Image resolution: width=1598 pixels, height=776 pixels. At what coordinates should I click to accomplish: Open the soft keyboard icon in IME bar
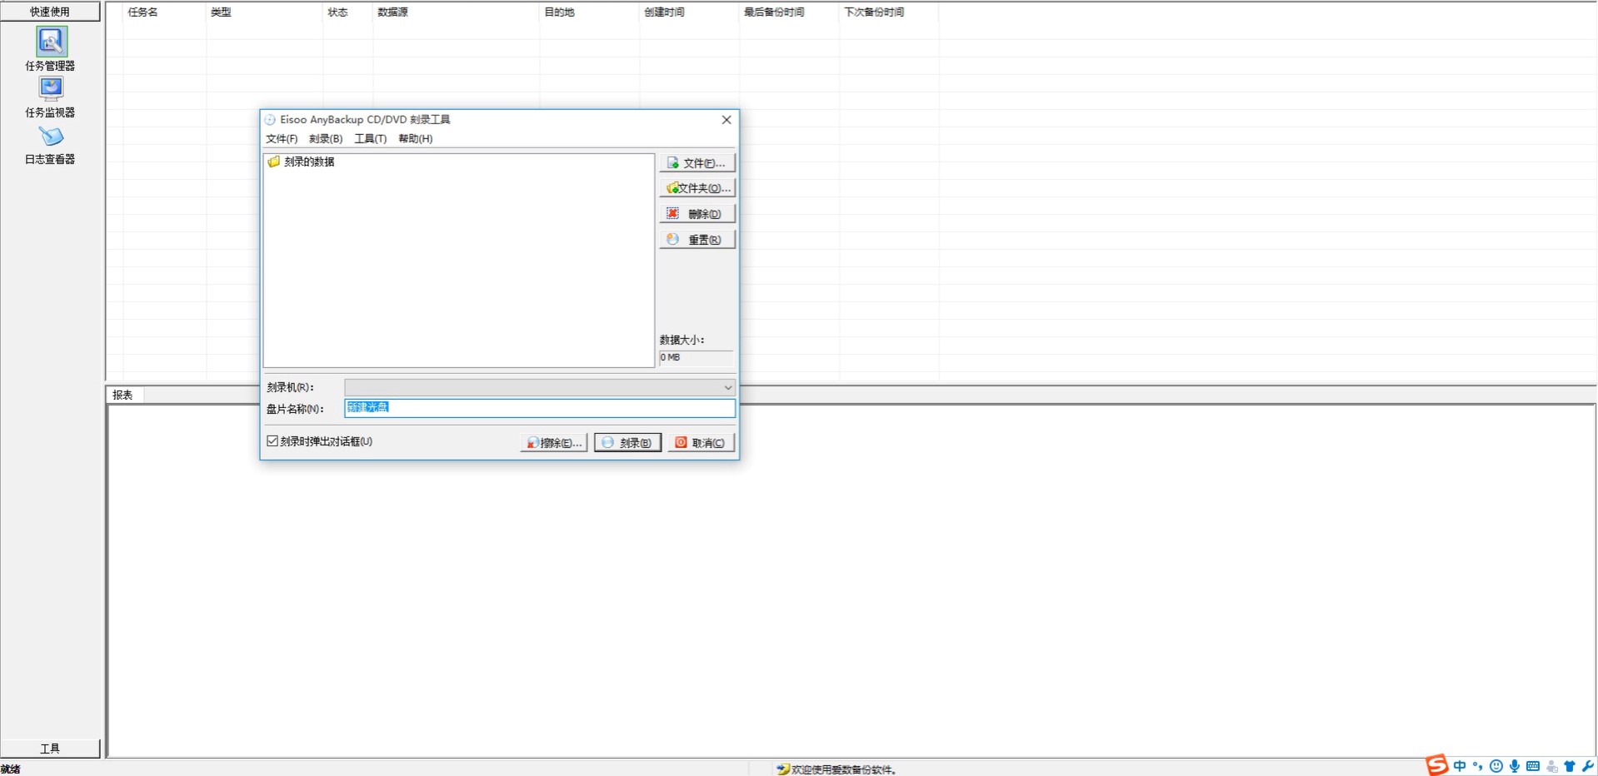tap(1533, 766)
